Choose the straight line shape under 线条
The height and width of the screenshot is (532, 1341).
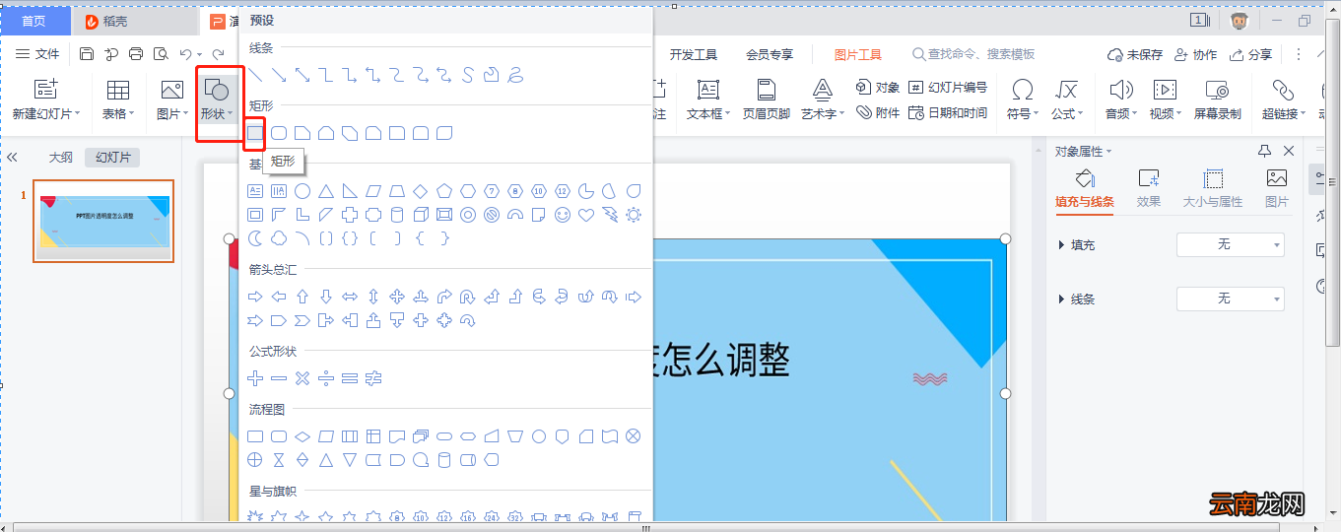click(x=255, y=74)
